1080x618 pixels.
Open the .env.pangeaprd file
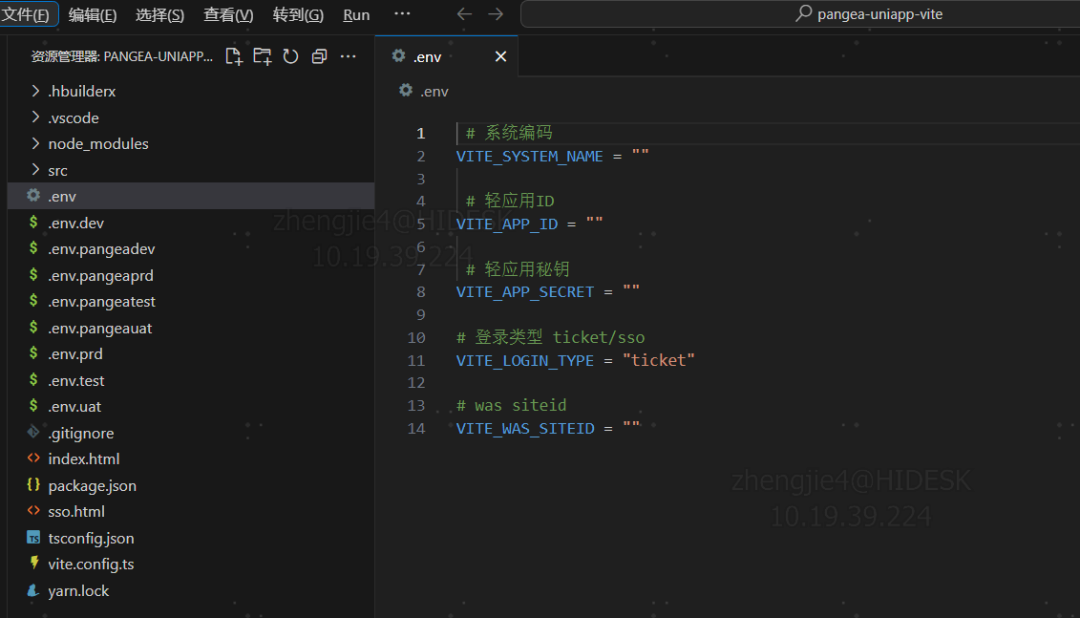pyautogui.click(x=191, y=276)
